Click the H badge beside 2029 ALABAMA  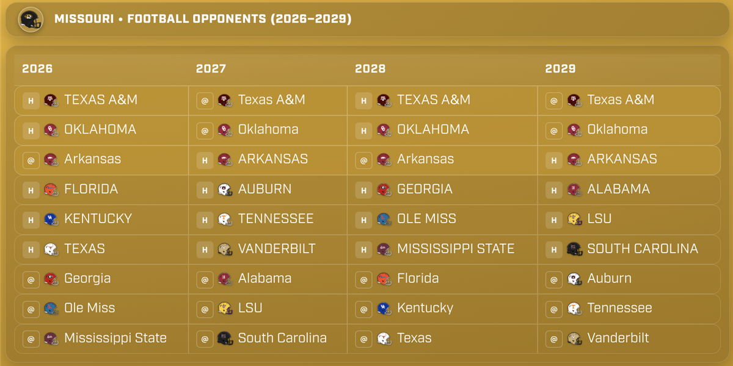pos(554,190)
